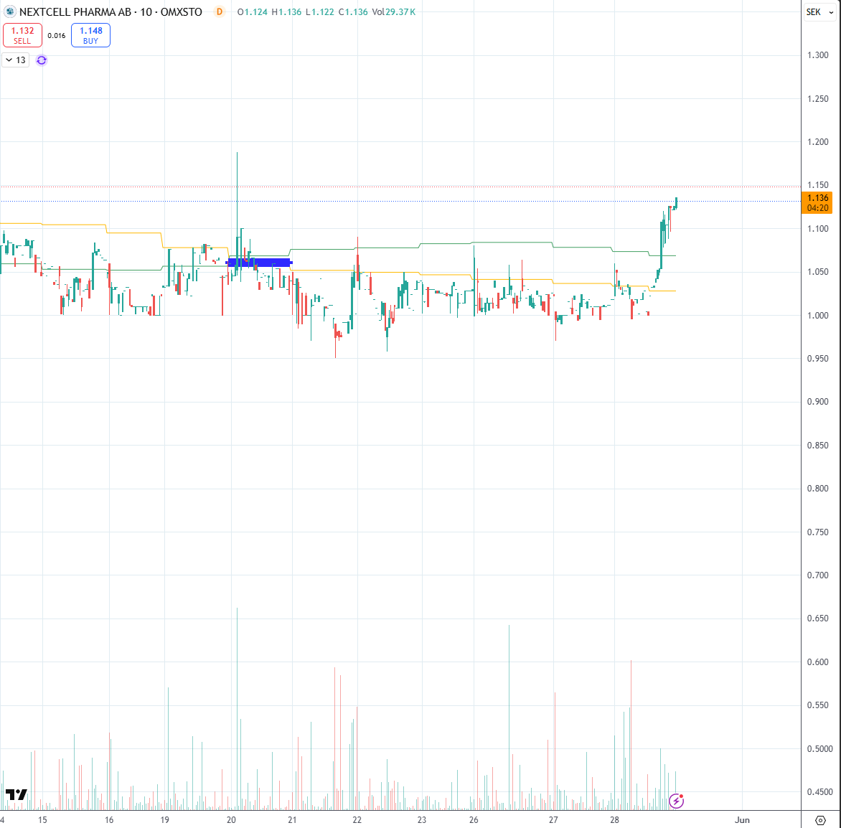Click the Jun month label on time axis
The image size is (841, 828).
742,820
